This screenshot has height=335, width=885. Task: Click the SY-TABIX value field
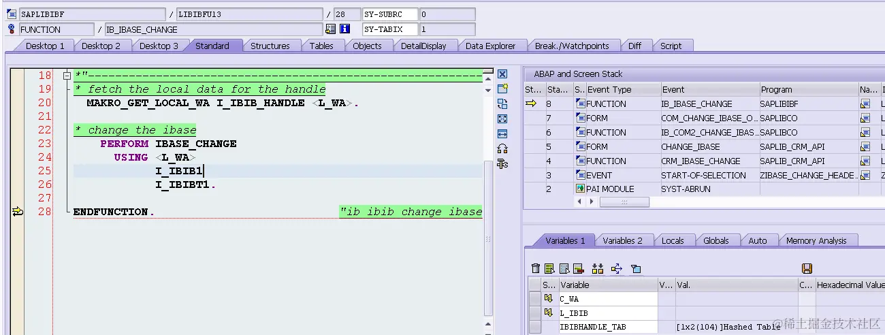[x=447, y=29]
